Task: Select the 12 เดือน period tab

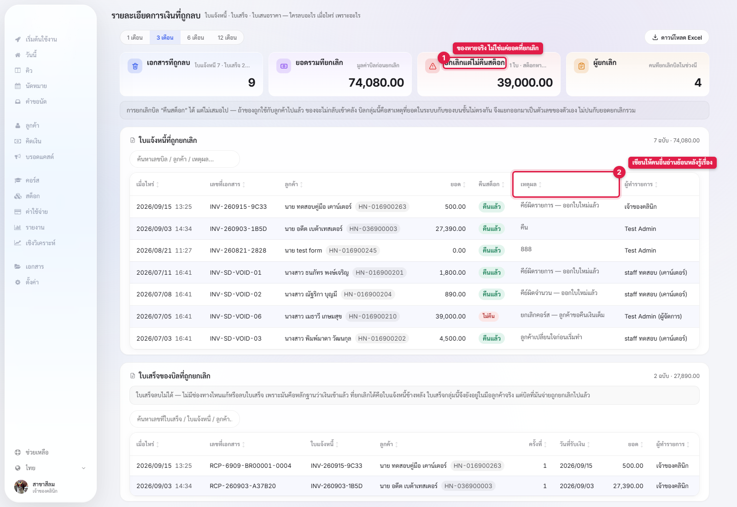Action: (227, 37)
